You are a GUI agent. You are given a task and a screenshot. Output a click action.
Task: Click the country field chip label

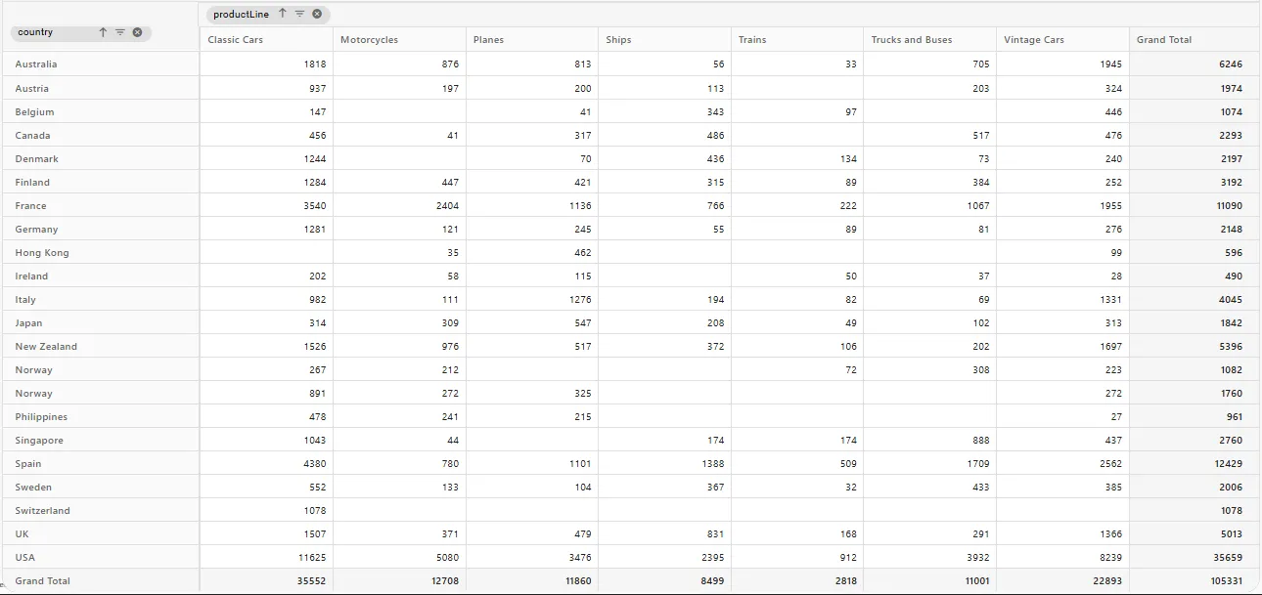click(x=36, y=32)
